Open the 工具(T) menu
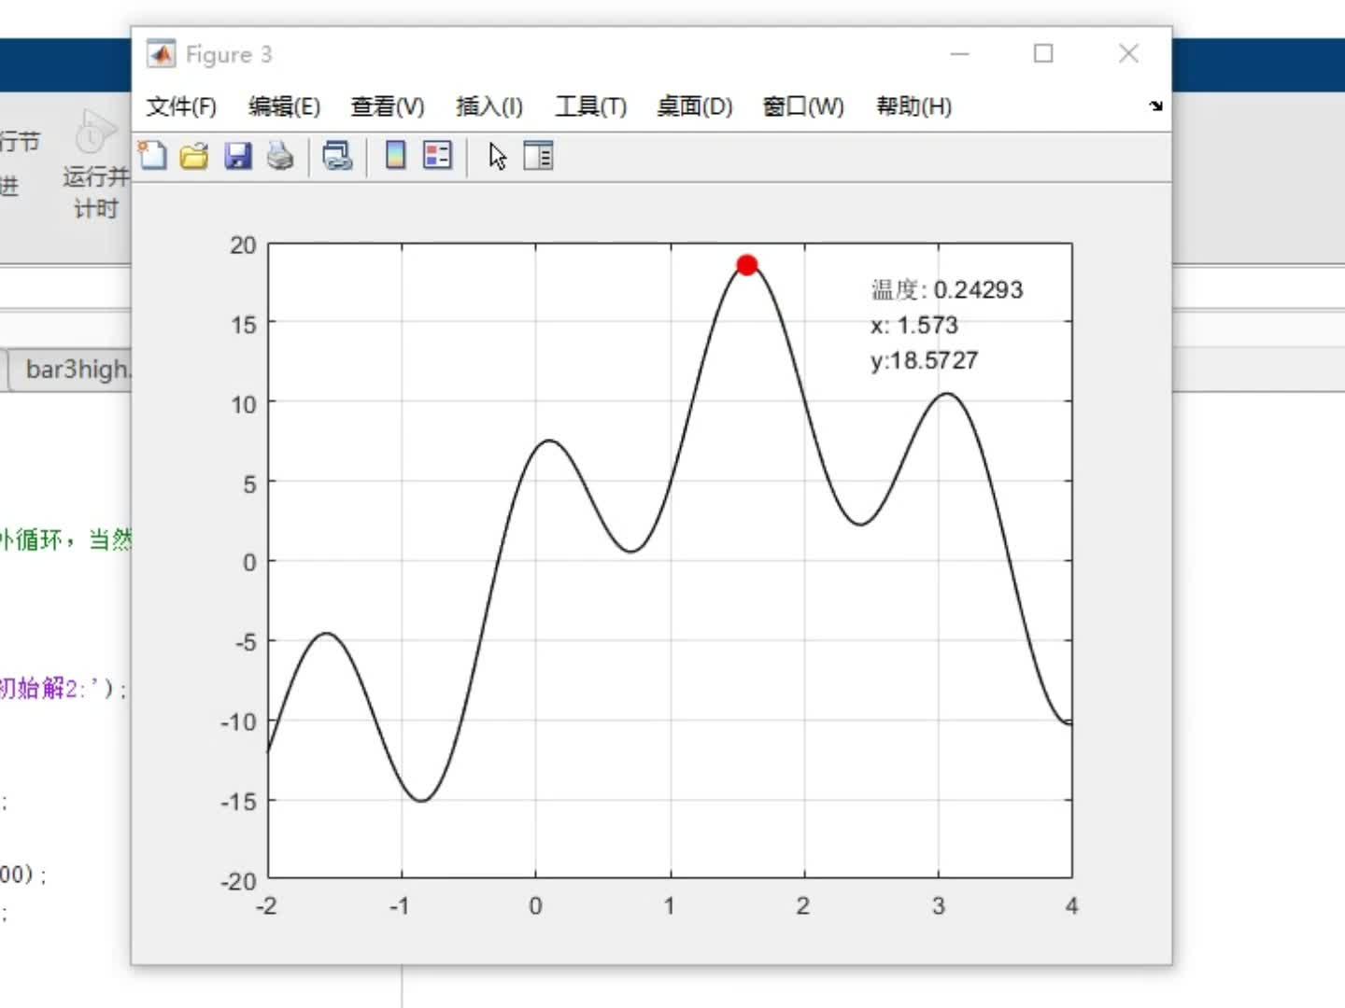 [x=590, y=106]
